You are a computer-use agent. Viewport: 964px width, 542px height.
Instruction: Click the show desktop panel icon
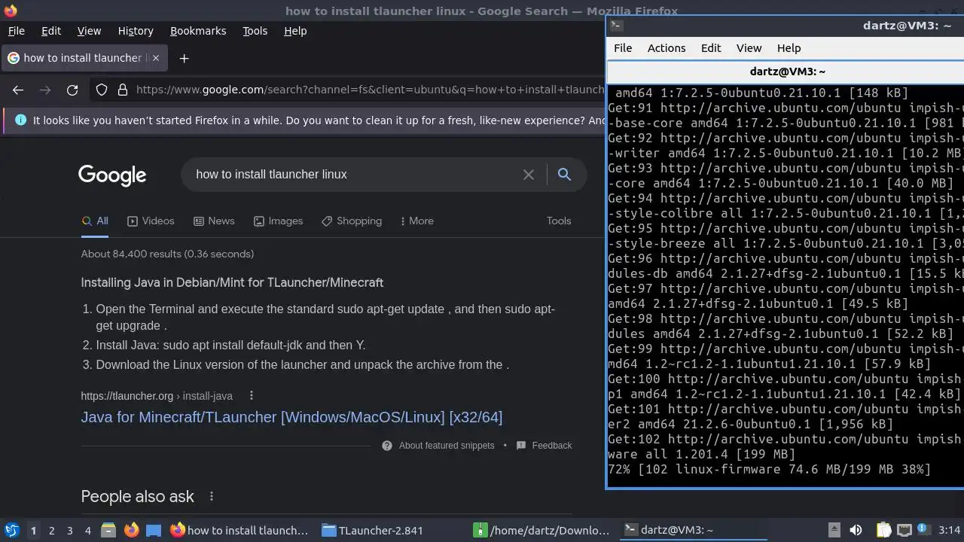tap(154, 530)
